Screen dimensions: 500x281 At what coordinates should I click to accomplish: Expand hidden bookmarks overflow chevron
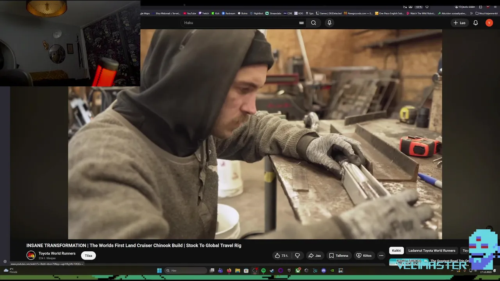pos(471,13)
